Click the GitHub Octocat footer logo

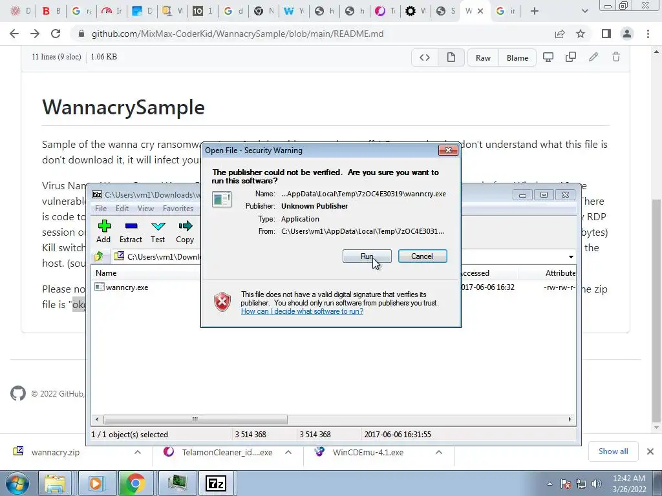pyautogui.click(x=18, y=393)
